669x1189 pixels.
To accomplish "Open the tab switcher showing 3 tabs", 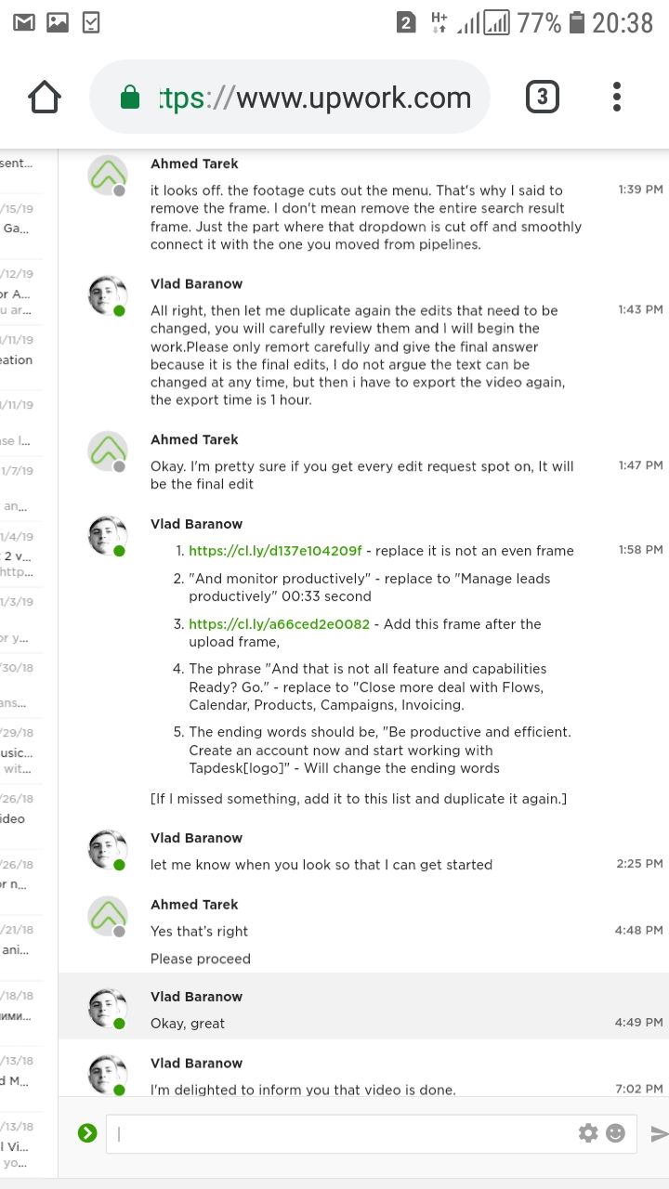I will pos(543,97).
